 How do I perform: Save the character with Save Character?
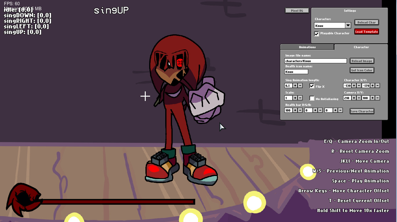362,111
